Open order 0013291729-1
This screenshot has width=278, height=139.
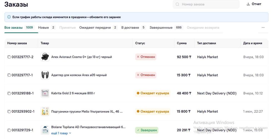(22, 130)
